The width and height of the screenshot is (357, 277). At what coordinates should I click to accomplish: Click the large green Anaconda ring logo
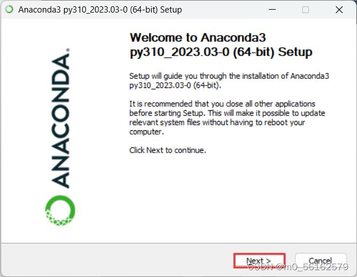60,211
